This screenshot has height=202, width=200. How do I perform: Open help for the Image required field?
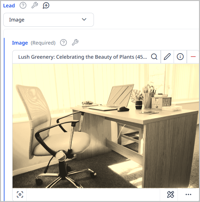click(63, 43)
